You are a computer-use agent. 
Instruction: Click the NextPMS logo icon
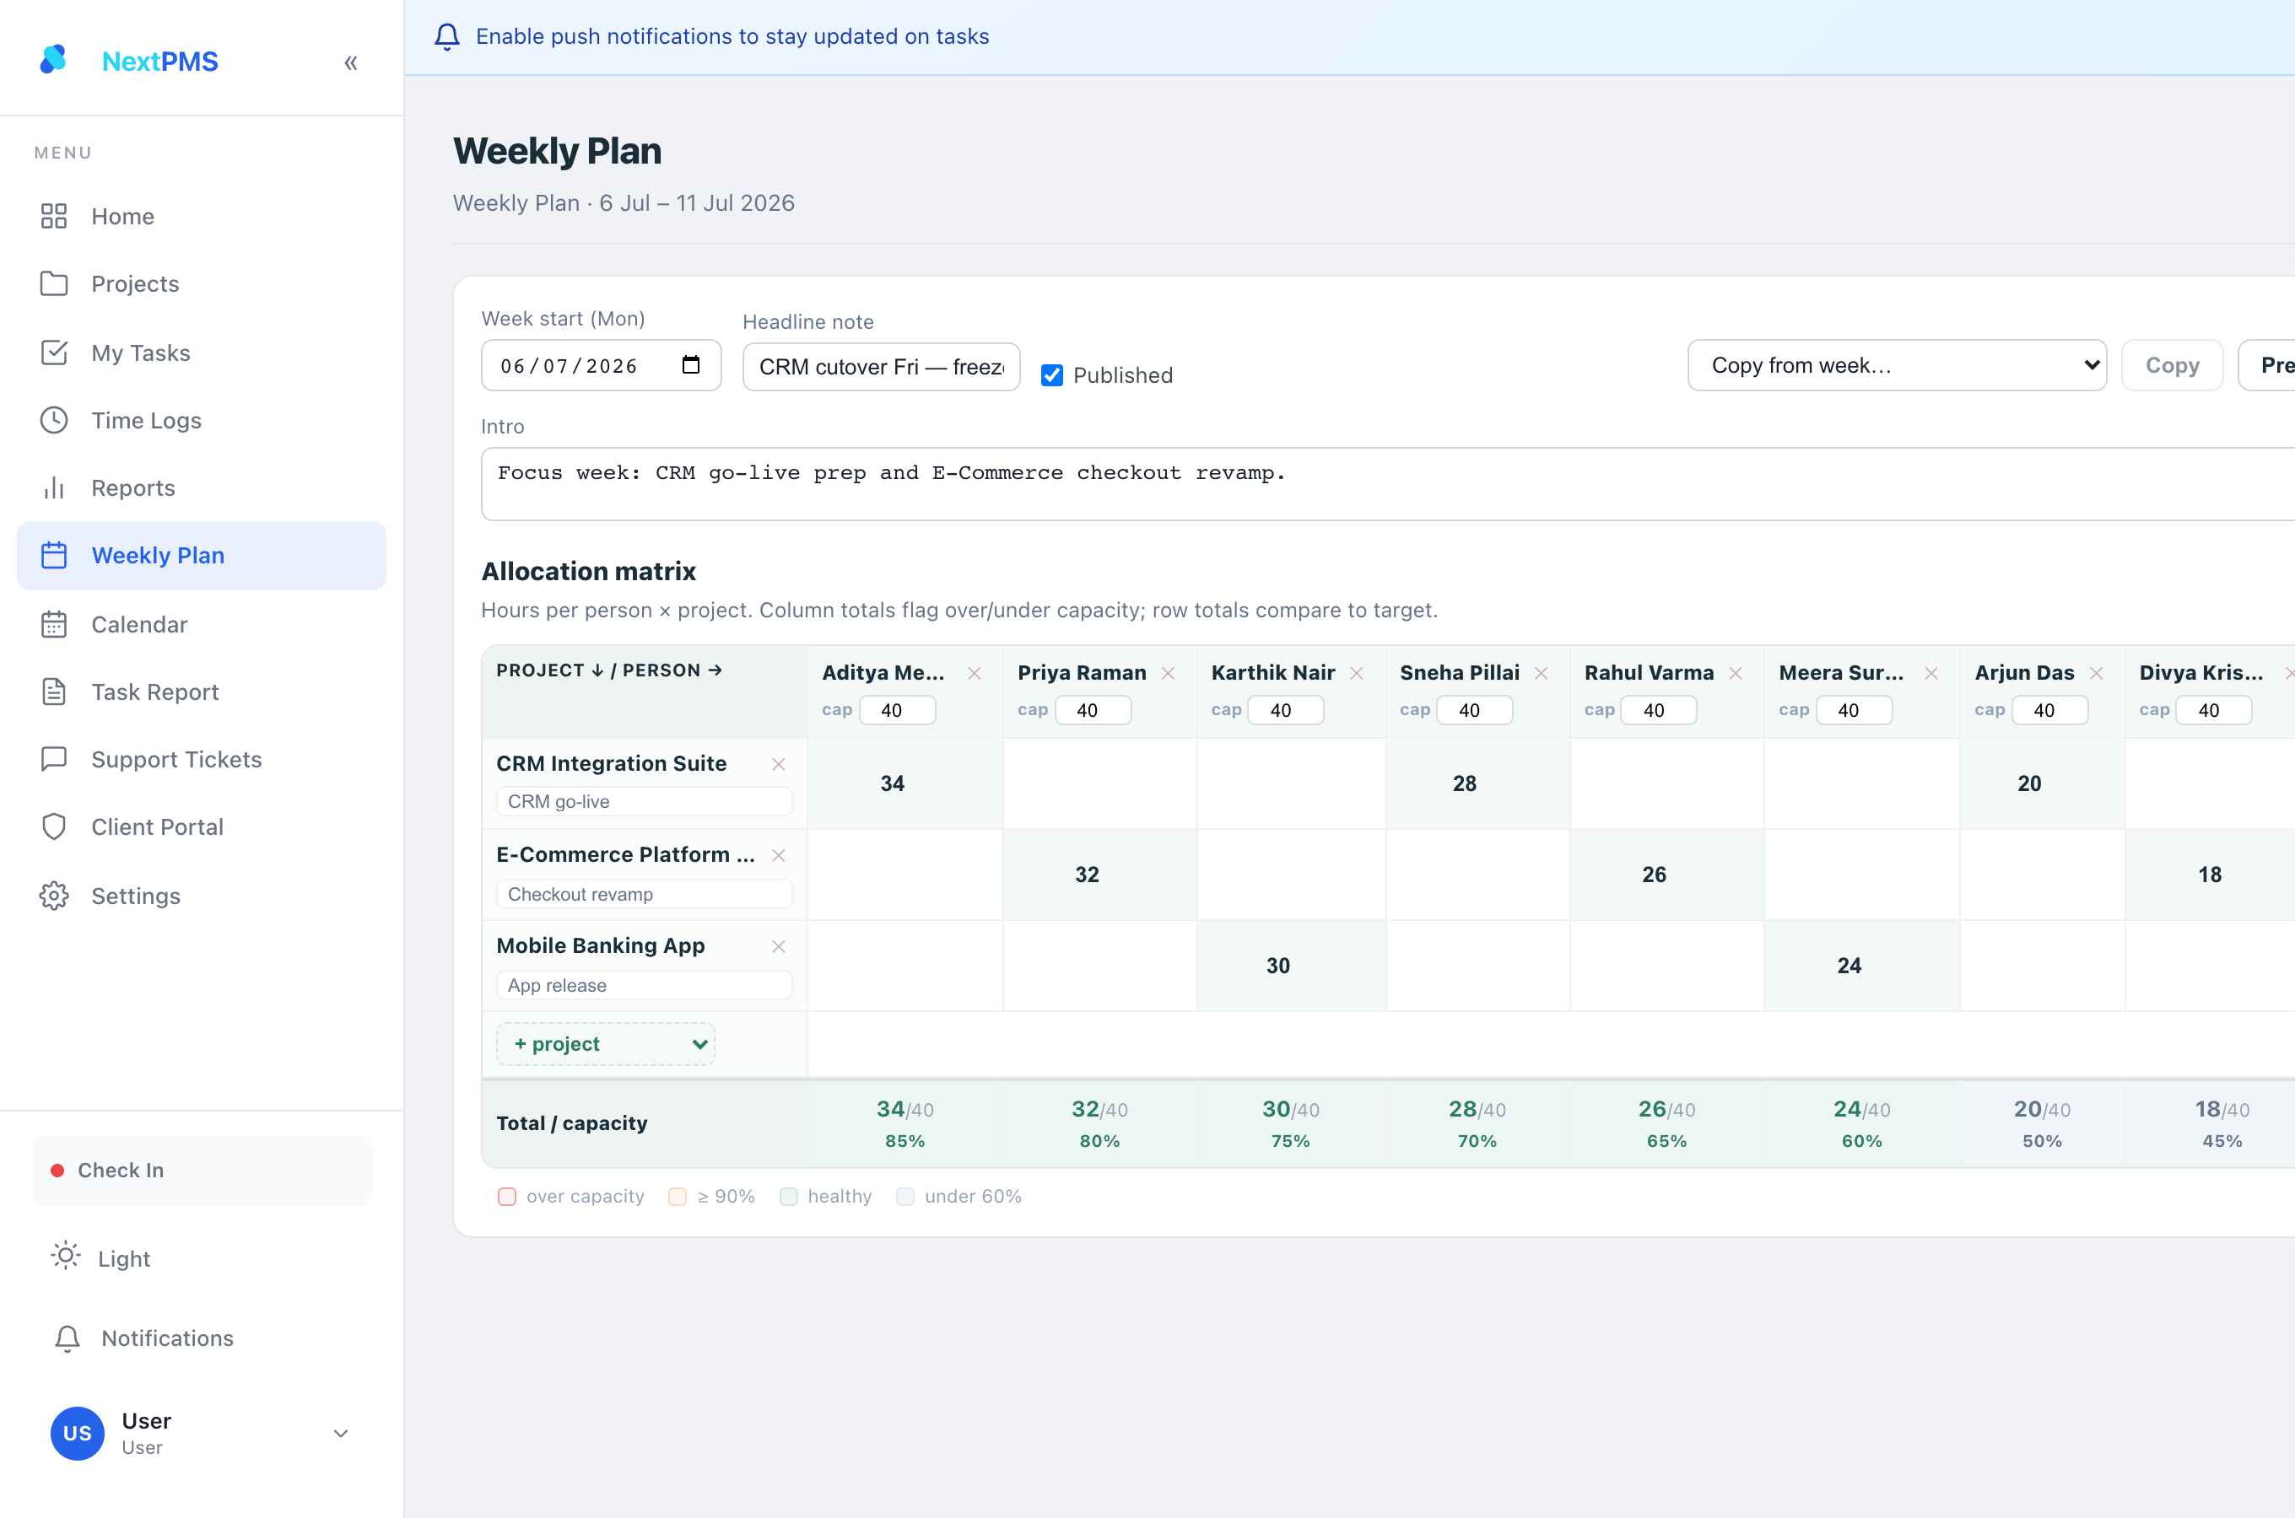(x=54, y=60)
